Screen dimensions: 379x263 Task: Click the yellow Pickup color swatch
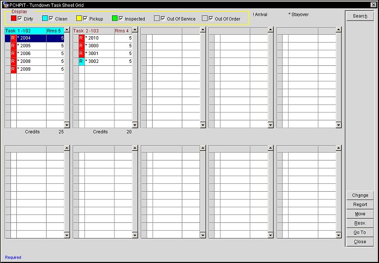(x=79, y=18)
